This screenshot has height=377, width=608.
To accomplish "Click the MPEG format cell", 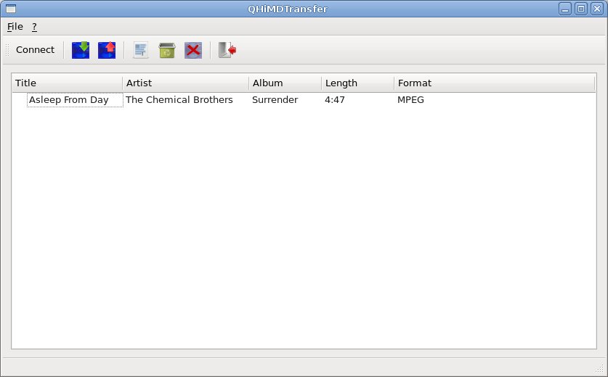I will (410, 100).
